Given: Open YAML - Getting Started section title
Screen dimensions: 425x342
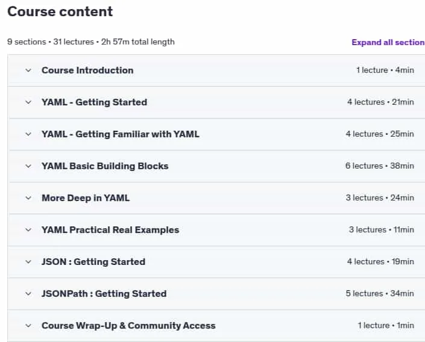Looking at the screenshot, I should pos(94,102).
